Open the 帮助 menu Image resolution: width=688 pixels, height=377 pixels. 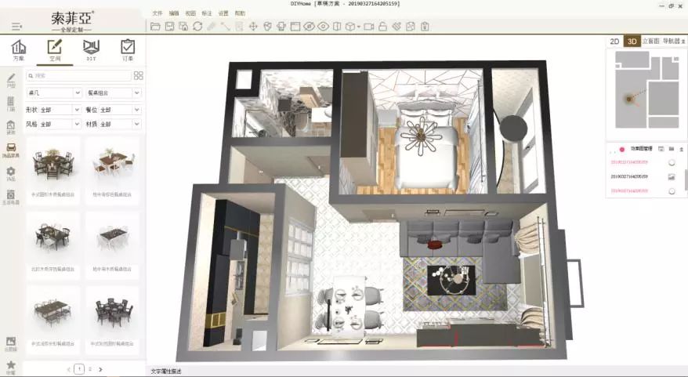[240, 13]
